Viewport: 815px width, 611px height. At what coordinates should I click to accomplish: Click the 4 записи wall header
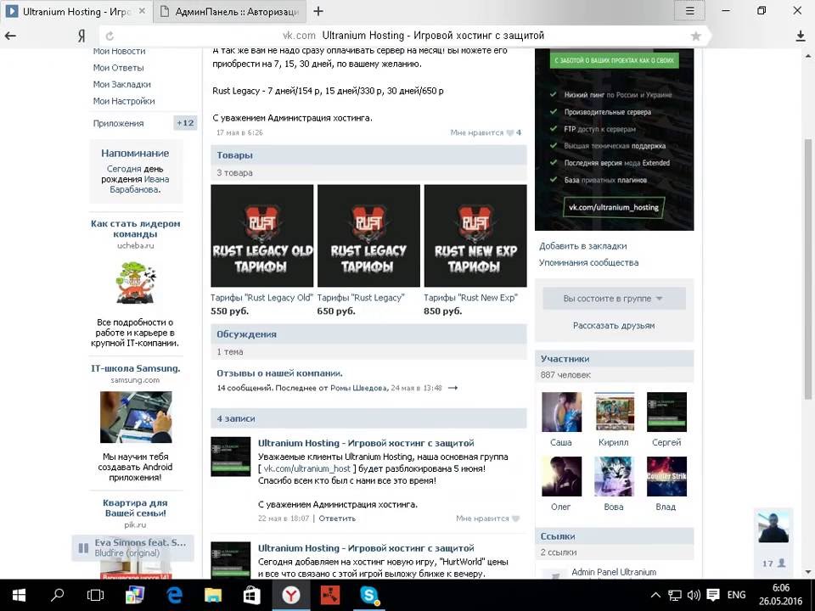tap(368, 418)
